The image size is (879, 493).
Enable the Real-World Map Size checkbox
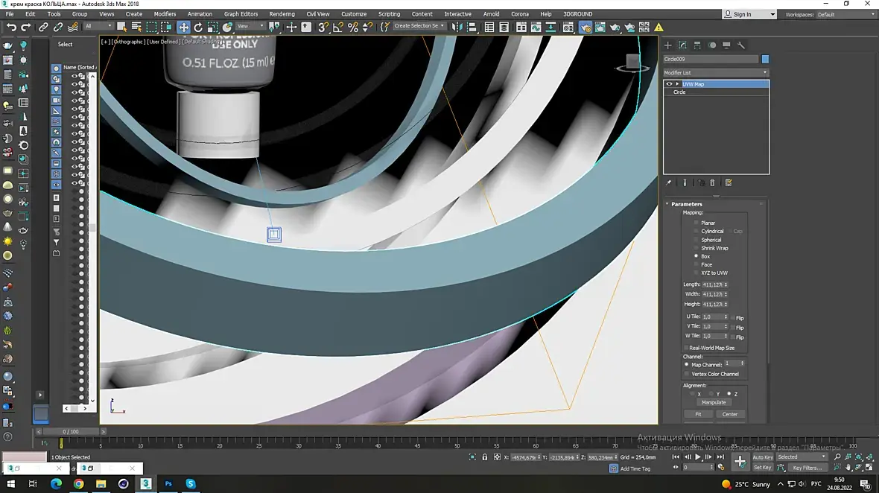[686, 348]
